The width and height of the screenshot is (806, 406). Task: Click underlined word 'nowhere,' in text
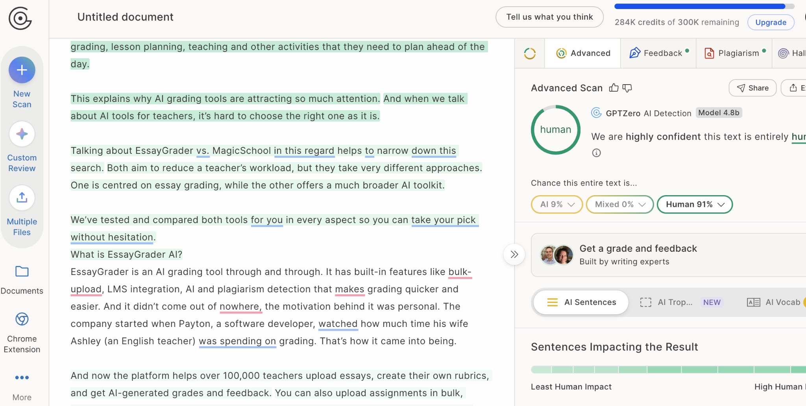[240, 306]
